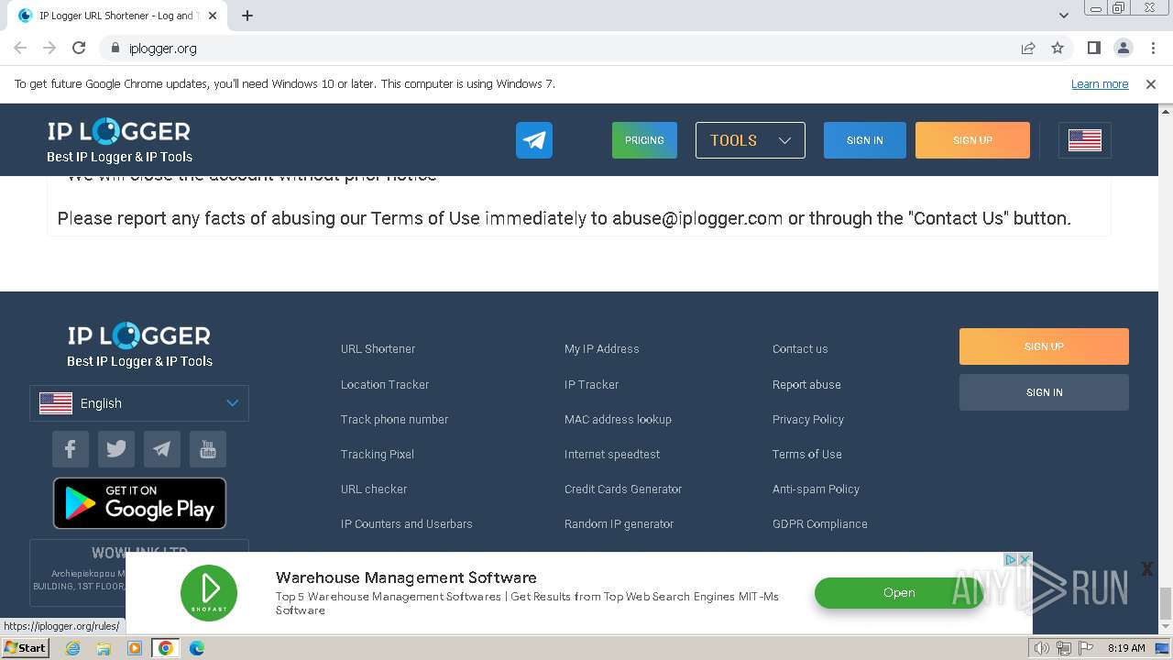
Task: Open the GDPR Compliance footer link
Action: point(820,524)
